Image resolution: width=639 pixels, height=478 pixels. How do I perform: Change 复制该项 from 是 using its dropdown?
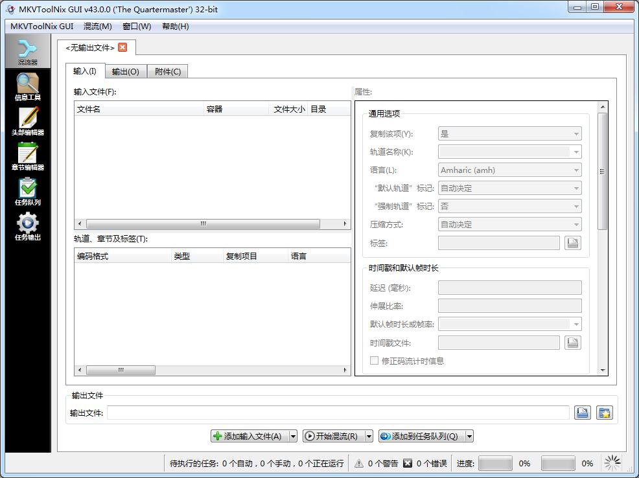(x=509, y=133)
